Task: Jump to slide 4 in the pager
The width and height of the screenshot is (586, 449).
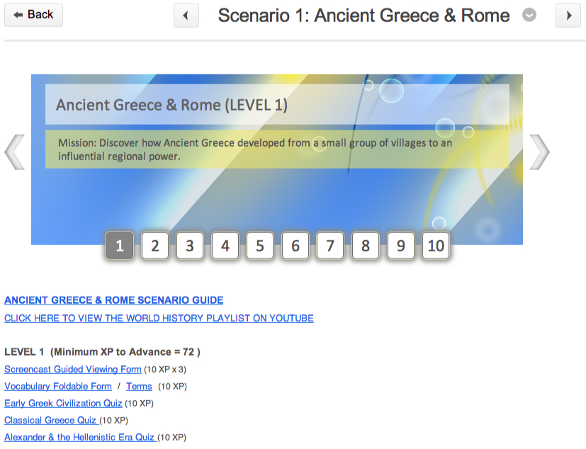Action: tap(225, 246)
